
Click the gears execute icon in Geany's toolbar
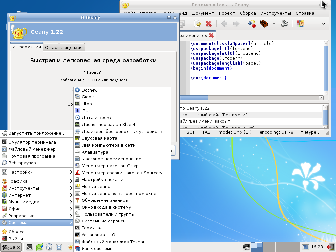[x=284, y=24]
